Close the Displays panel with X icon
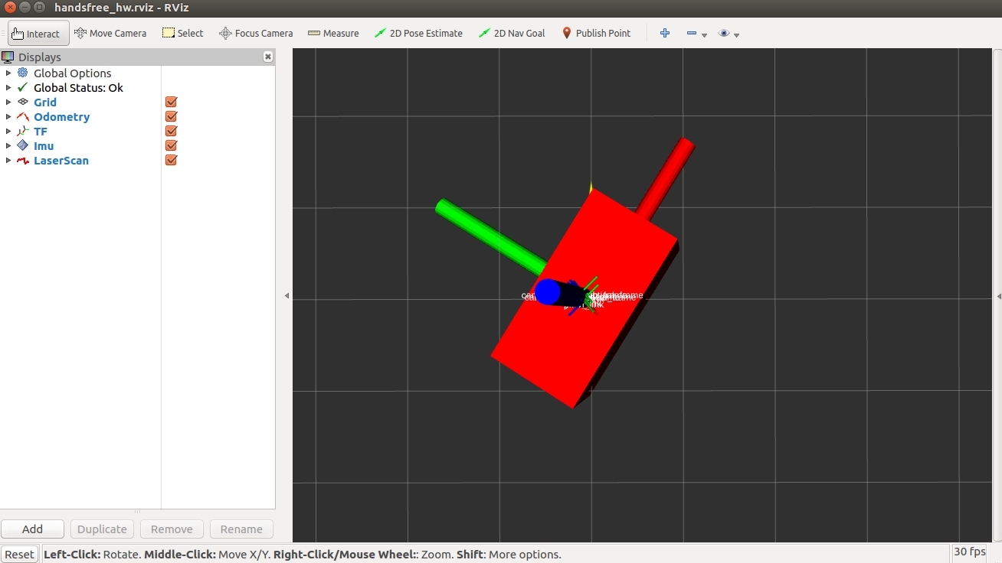Image resolution: width=1002 pixels, height=563 pixels. [x=268, y=57]
